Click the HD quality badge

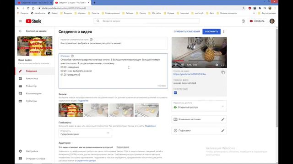(x=175, y=93)
